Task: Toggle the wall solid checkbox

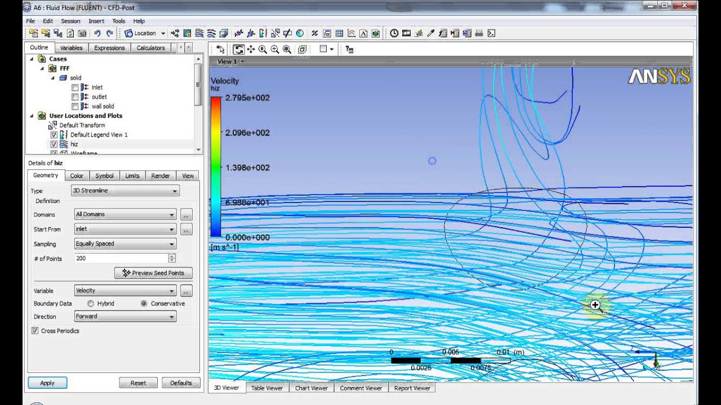Action: click(75, 106)
